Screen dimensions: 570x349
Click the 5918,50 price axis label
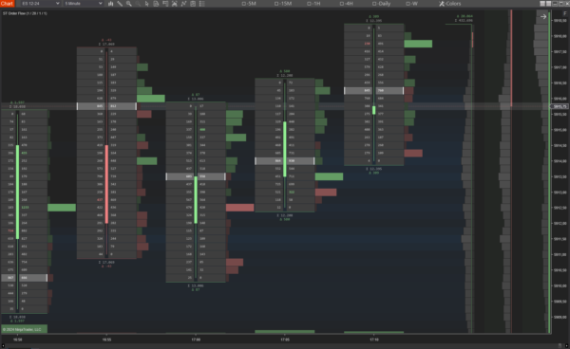click(560, 21)
